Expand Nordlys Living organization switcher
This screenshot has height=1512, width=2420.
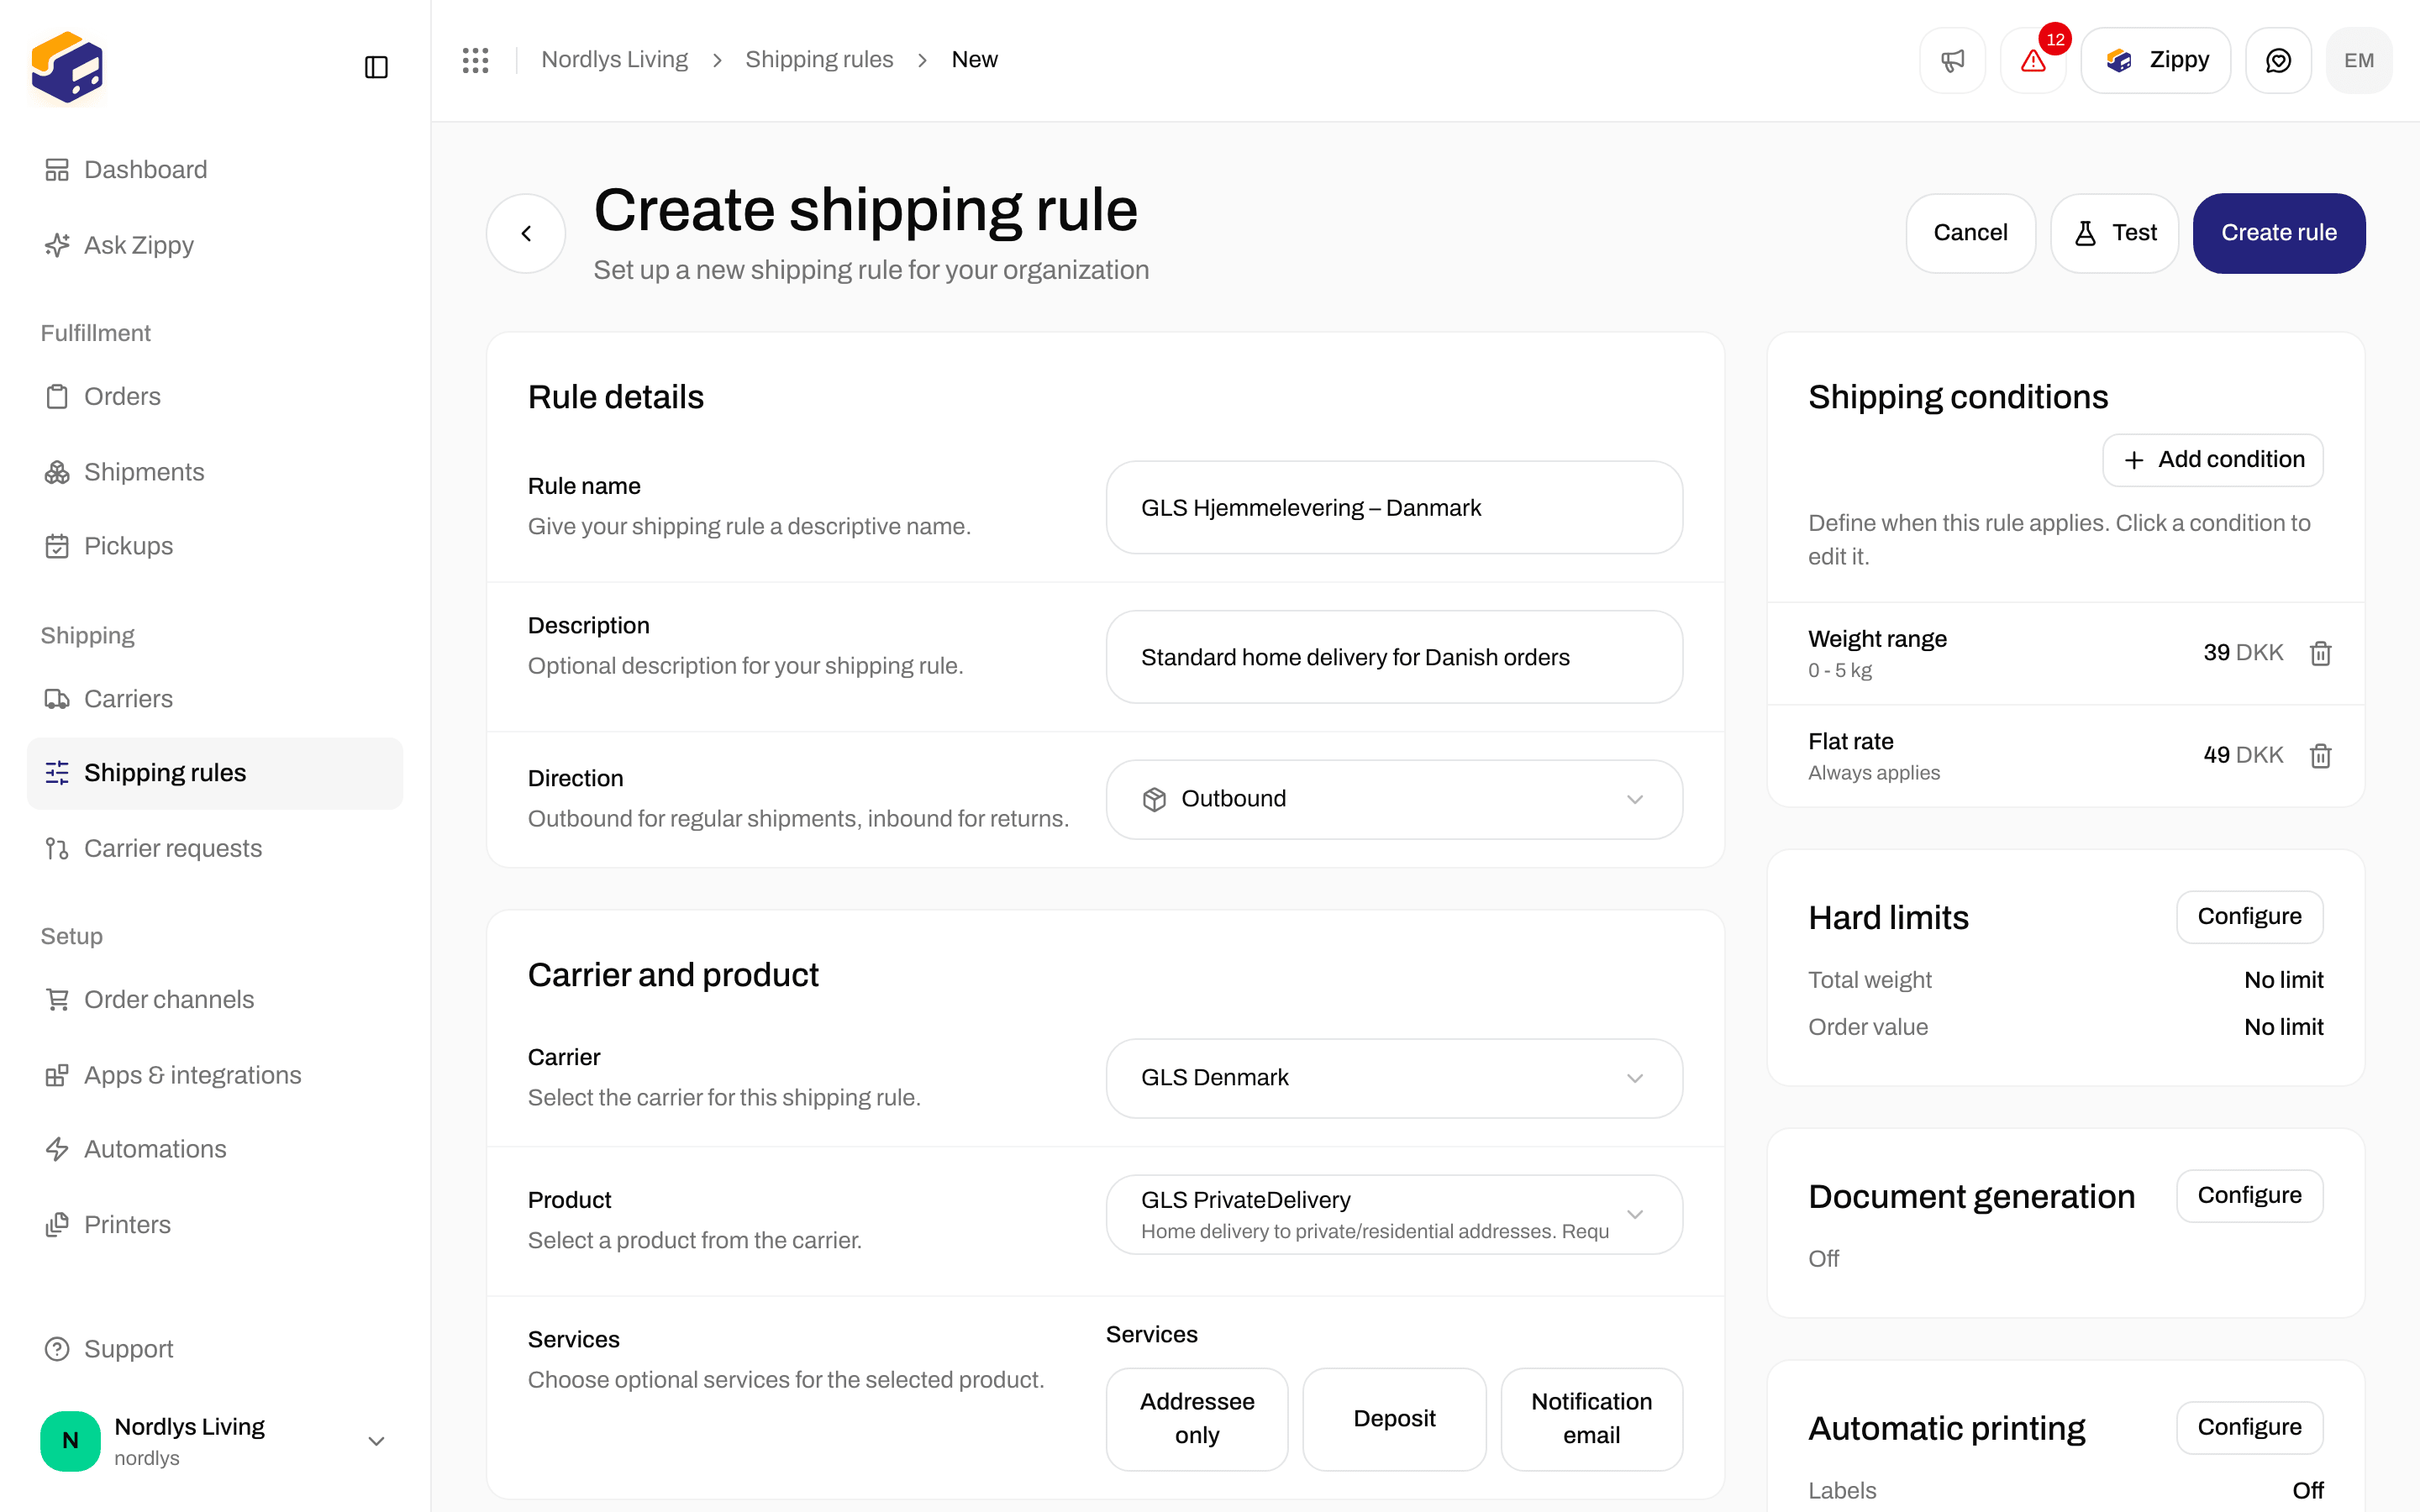point(215,1441)
